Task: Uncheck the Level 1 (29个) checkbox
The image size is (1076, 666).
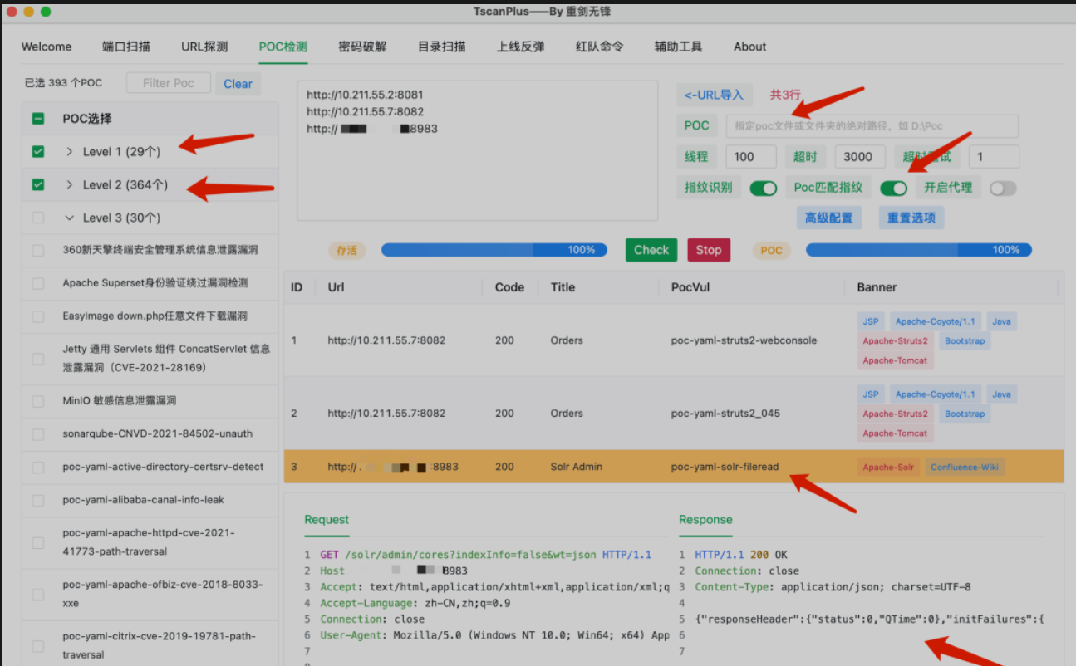Action: click(x=38, y=152)
